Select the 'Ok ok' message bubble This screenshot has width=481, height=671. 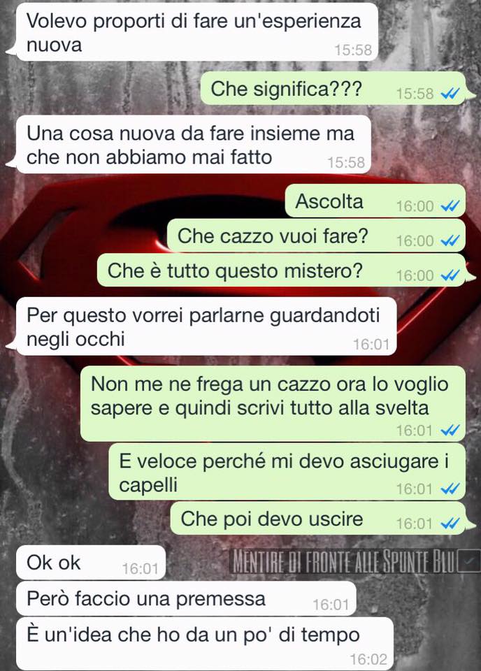pyautogui.click(x=91, y=563)
